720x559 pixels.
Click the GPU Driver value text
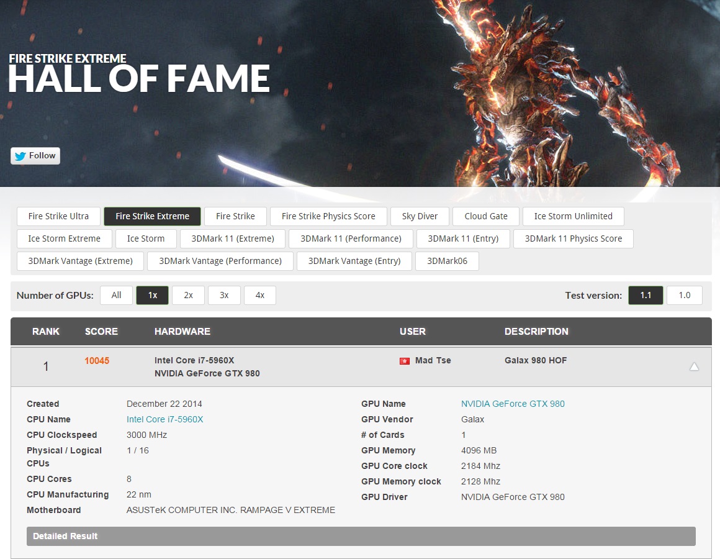coord(513,497)
